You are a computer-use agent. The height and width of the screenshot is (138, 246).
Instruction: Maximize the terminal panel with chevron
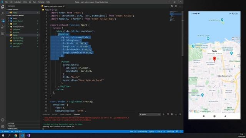176,114
